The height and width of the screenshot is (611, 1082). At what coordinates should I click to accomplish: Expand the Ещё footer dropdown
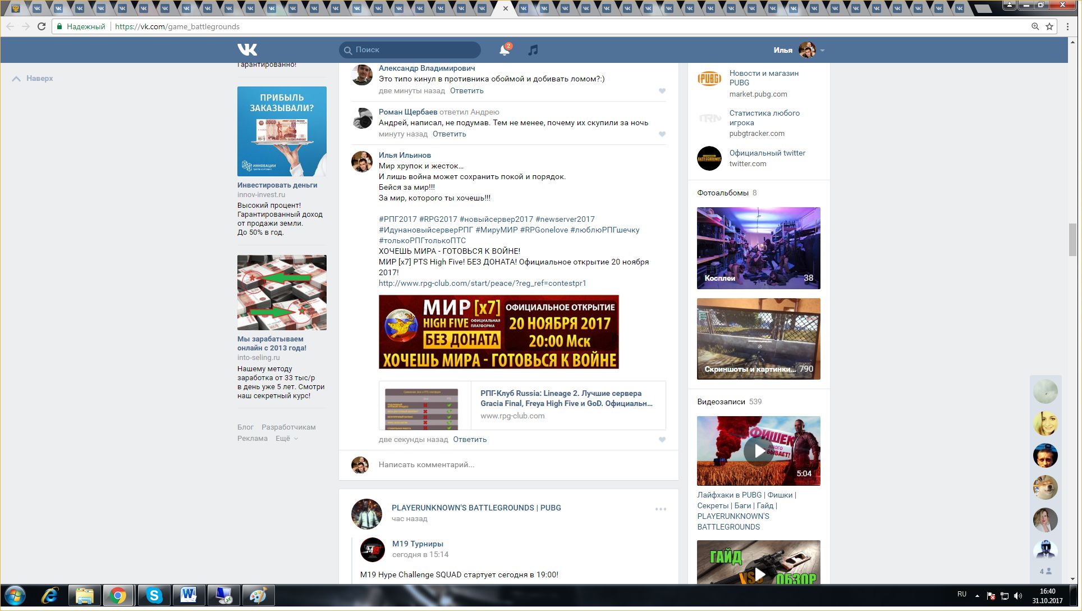pyautogui.click(x=286, y=438)
